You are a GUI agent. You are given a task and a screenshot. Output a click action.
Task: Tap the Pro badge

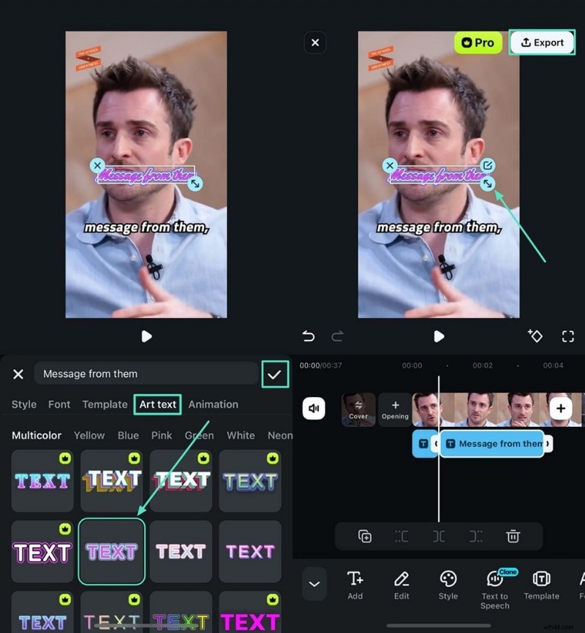pyautogui.click(x=478, y=42)
